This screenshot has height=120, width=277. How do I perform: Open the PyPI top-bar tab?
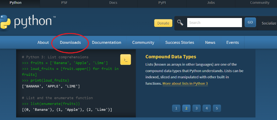coord(162,3)
